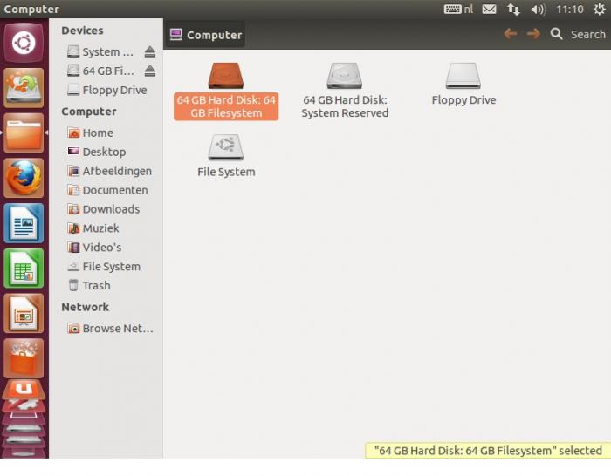Open the messaging envelope indicator
The width and height of the screenshot is (611, 476).
point(489,9)
